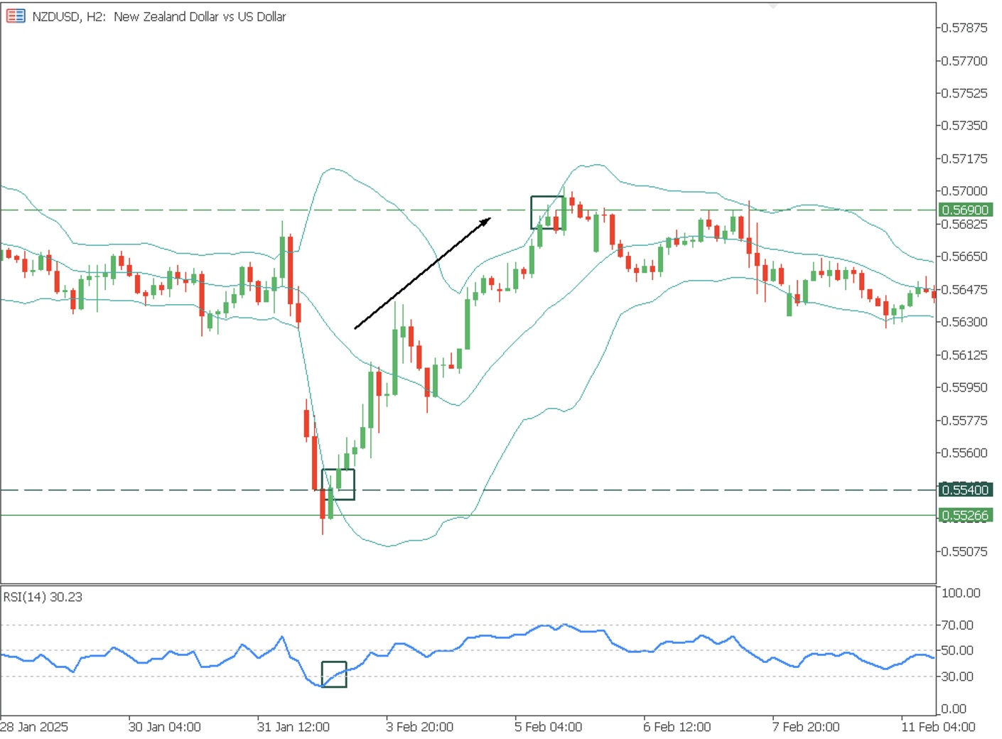Click the 5 Feb 04:00 time label
This screenshot has height=739, width=1002.
click(549, 727)
